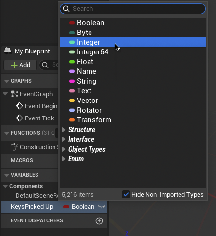Click the red Boolean color pill in the type list
216x236 pixels.
coord(72,23)
